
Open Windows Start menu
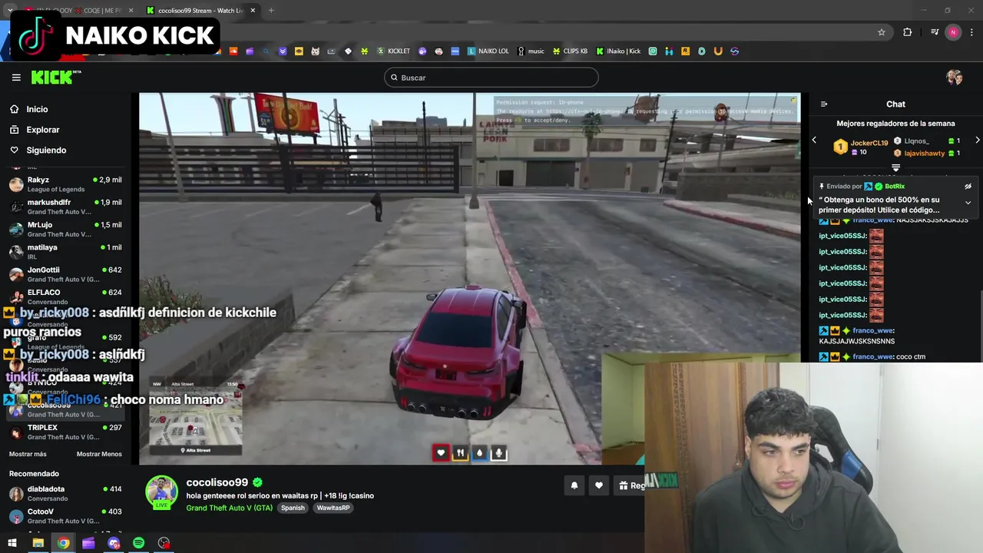12,544
